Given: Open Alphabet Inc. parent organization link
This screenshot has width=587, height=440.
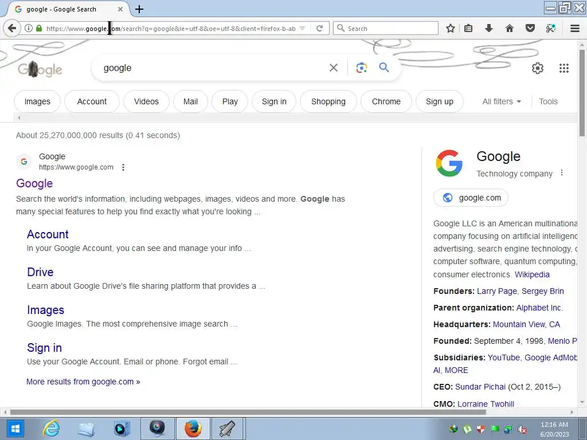Looking at the screenshot, I should click(x=539, y=308).
